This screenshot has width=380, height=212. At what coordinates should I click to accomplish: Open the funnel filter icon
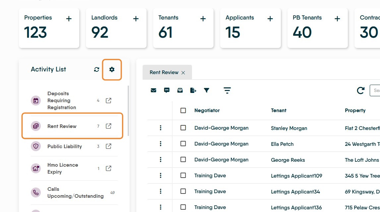[207, 90]
